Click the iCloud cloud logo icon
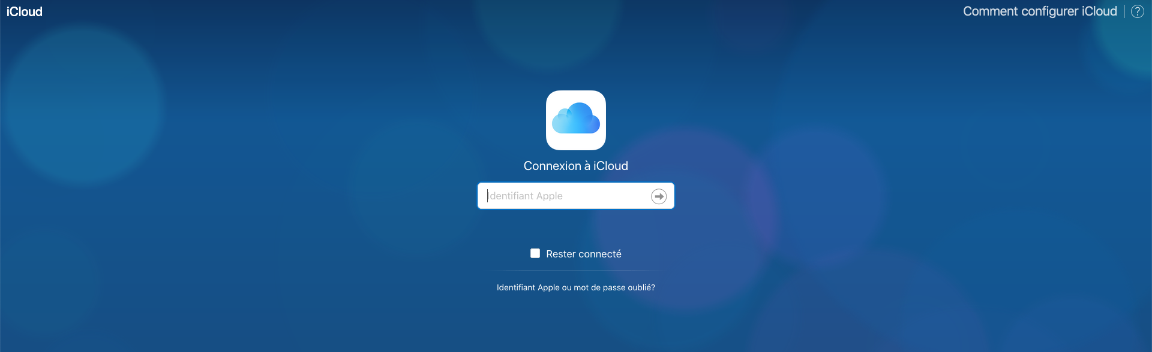 [576, 120]
